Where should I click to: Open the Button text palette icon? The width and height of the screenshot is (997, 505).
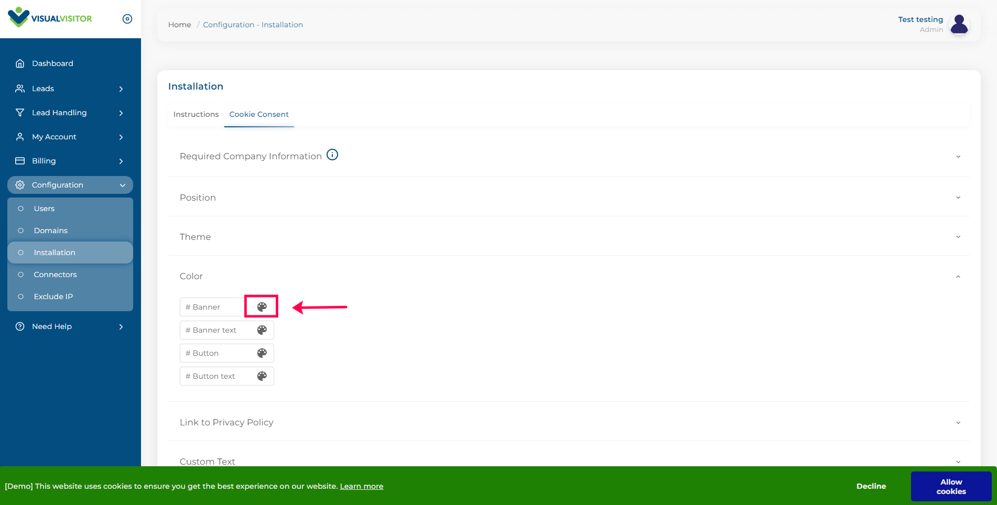click(262, 376)
